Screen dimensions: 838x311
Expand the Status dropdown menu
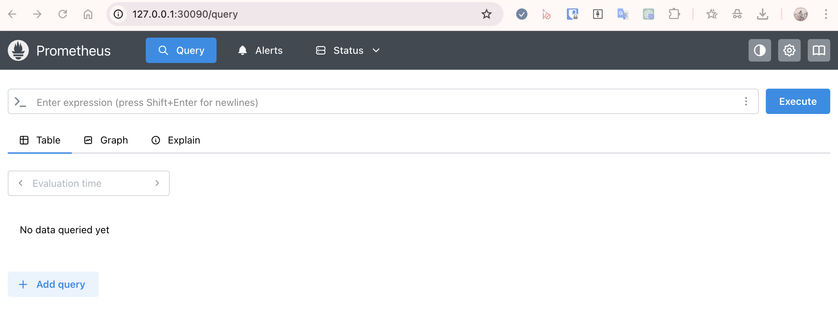(x=348, y=50)
